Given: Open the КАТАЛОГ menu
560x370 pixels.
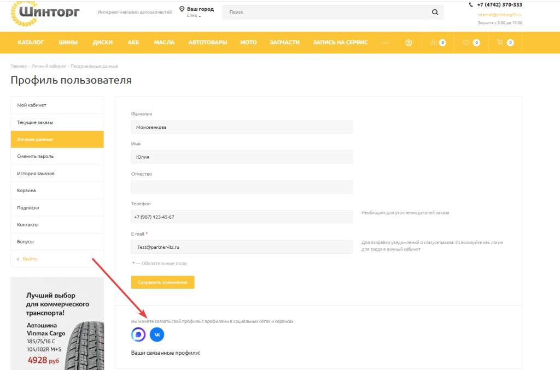Looking at the screenshot, I should (x=31, y=43).
